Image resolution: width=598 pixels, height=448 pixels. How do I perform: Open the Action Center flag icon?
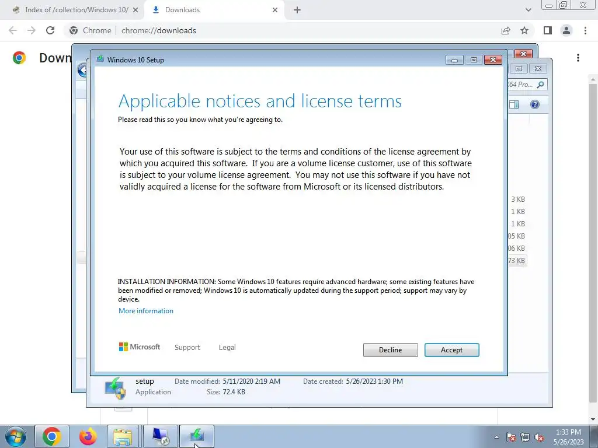click(511, 437)
